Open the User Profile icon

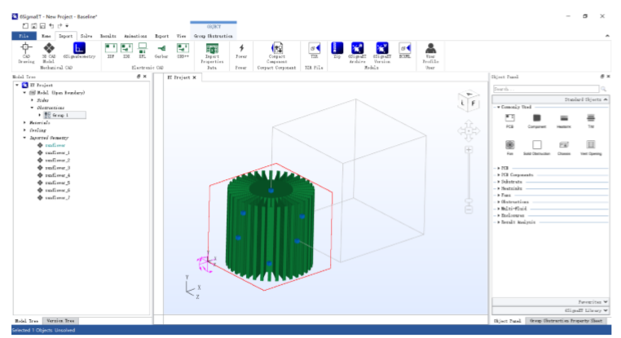tap(430, 51)
